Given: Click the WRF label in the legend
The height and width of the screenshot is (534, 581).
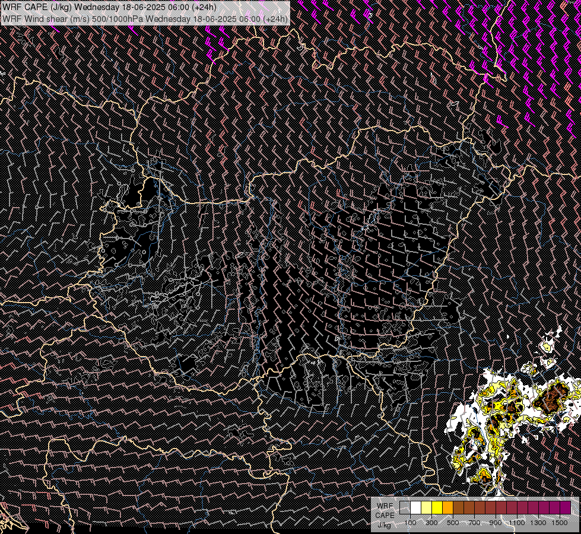Looking at the screenshot, I should coord(385,506).
